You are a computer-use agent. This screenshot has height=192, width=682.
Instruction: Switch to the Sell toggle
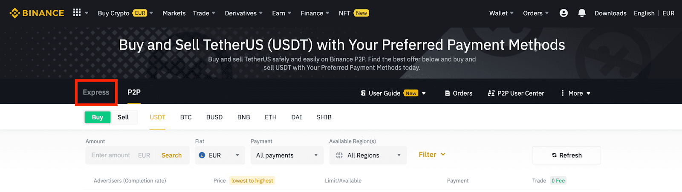[x=123, y=117]
